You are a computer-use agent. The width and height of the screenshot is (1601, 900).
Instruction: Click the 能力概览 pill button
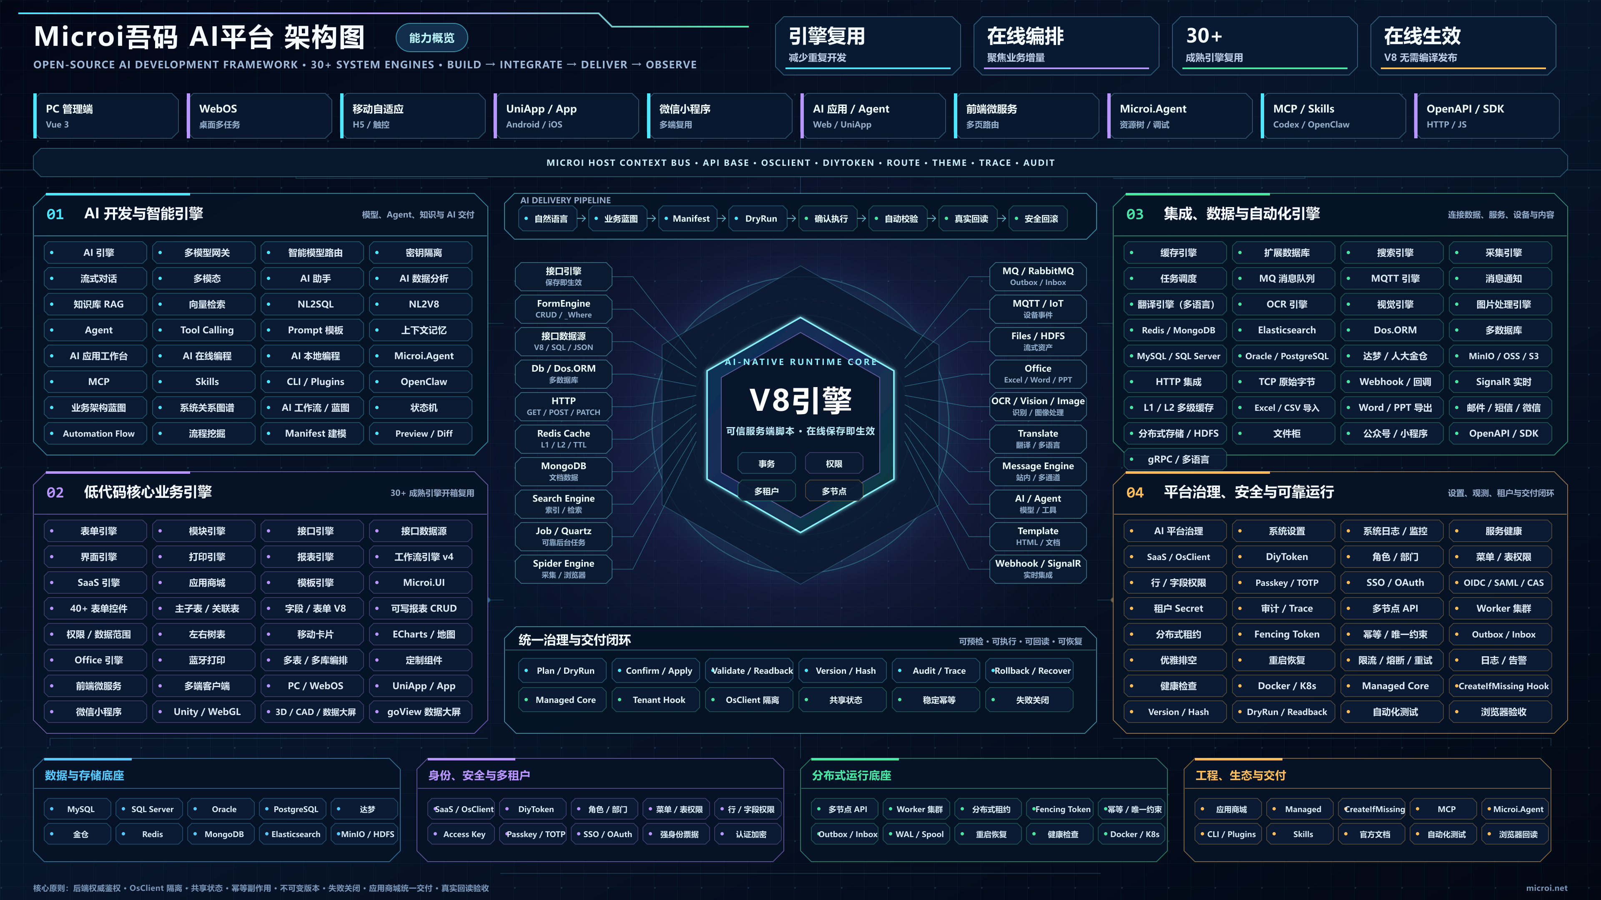tap(432, 38)
